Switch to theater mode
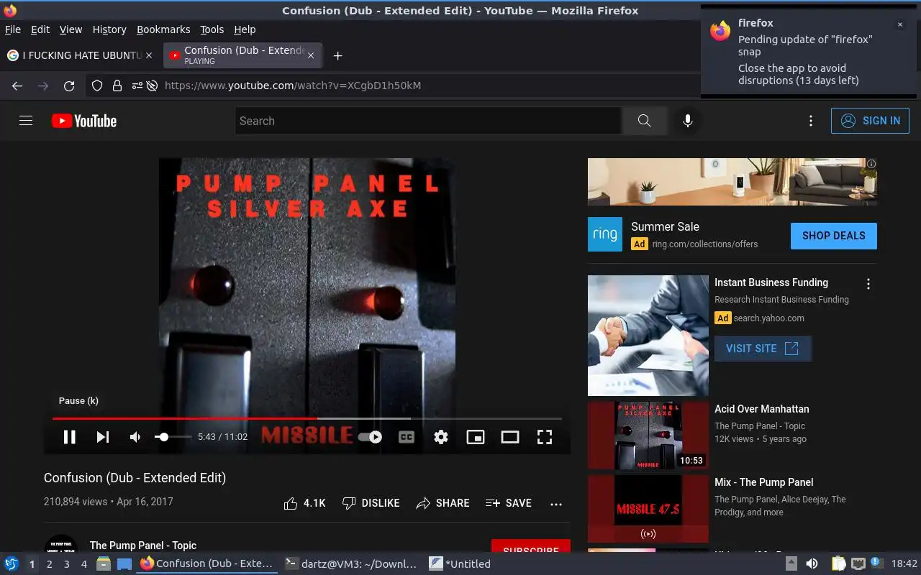The height and width of the screenshot is (575, 921). [510, 436]
